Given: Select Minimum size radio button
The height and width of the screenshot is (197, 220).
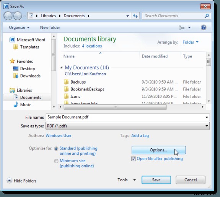Looking at the screenshot, I should click(x=56, y=161).
